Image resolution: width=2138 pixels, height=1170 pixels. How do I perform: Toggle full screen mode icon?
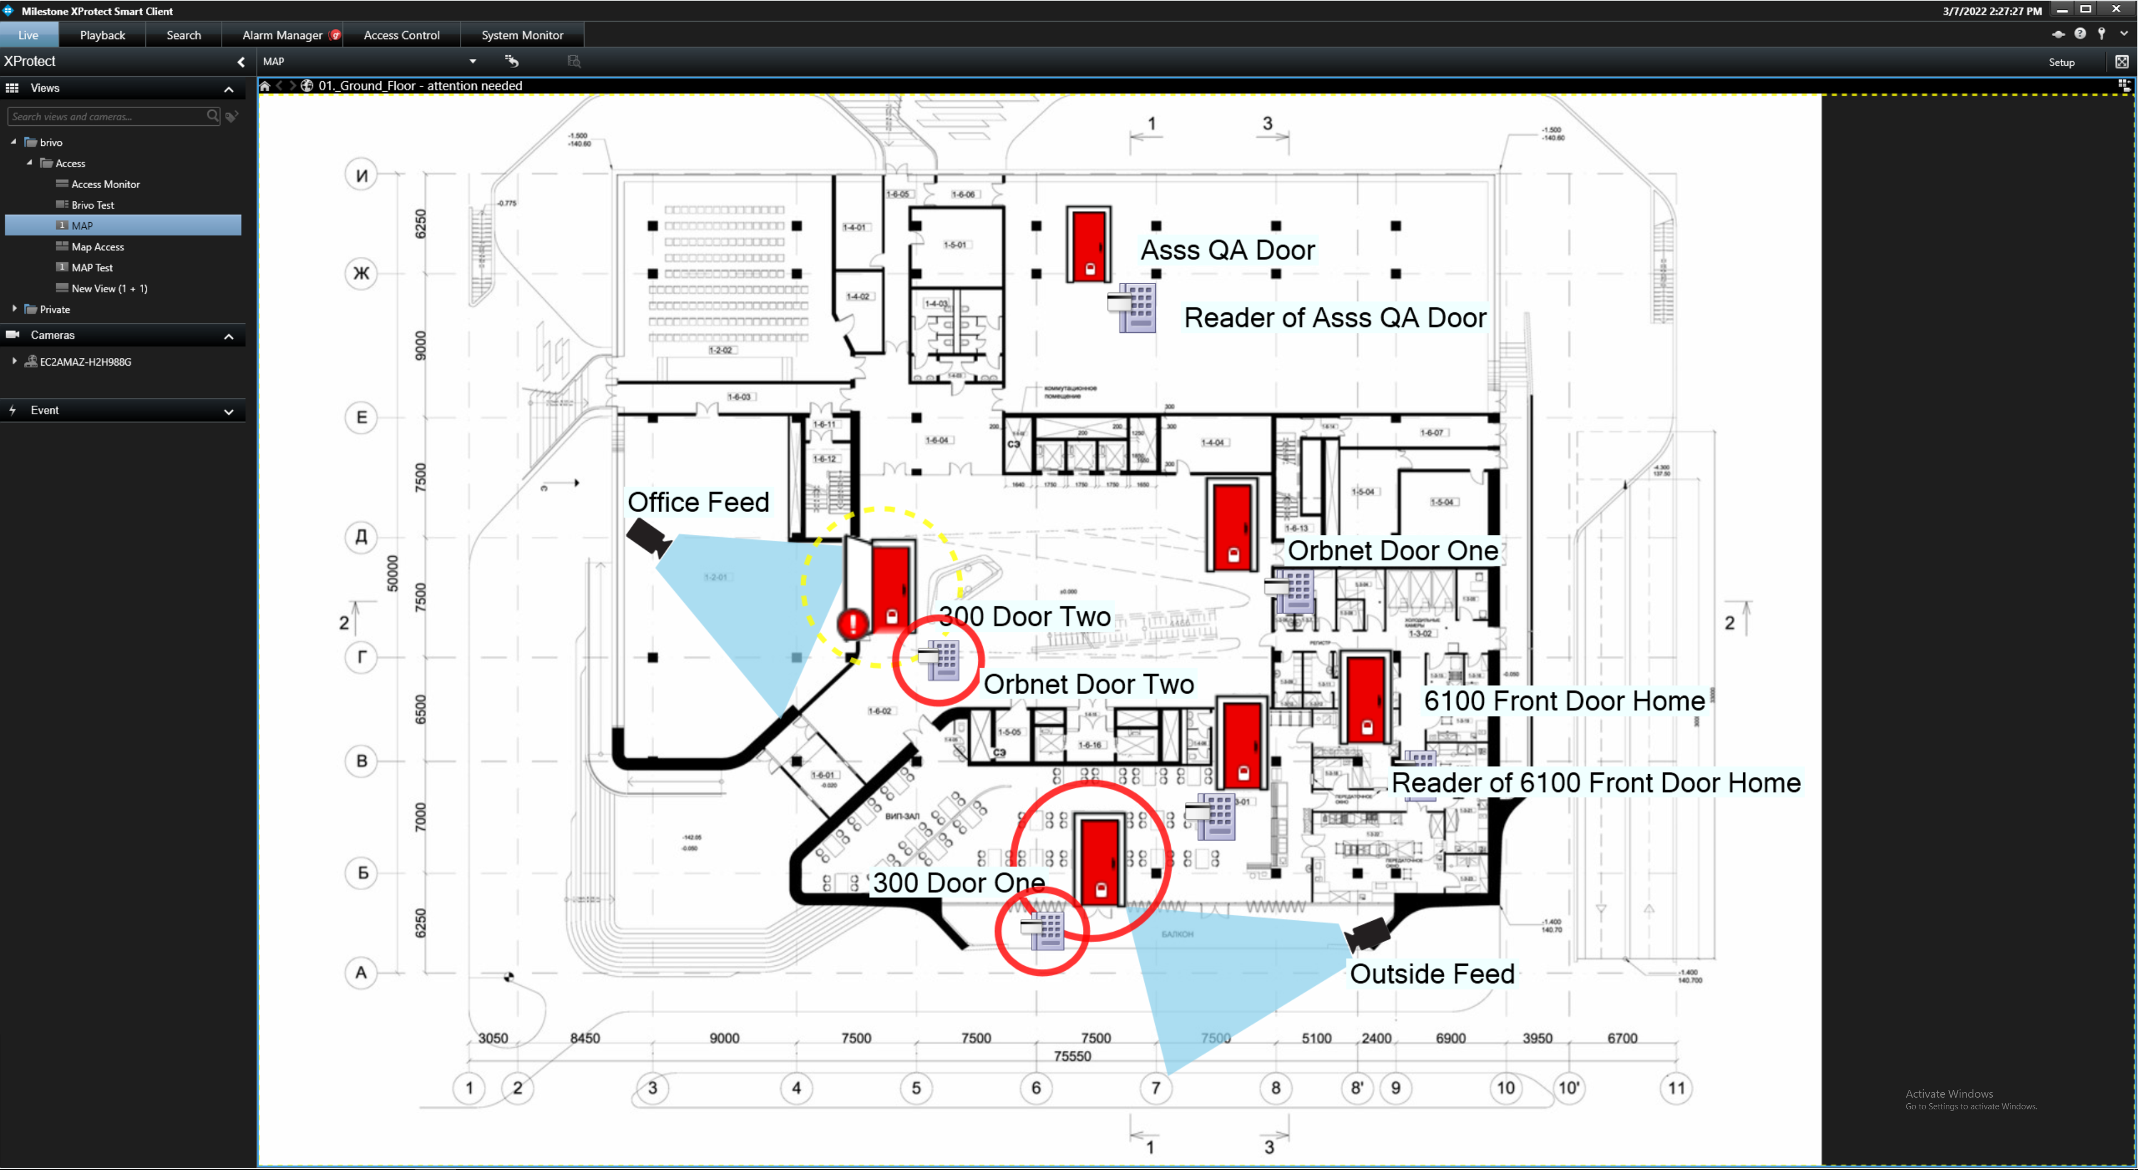click(x=2121, y=61)
